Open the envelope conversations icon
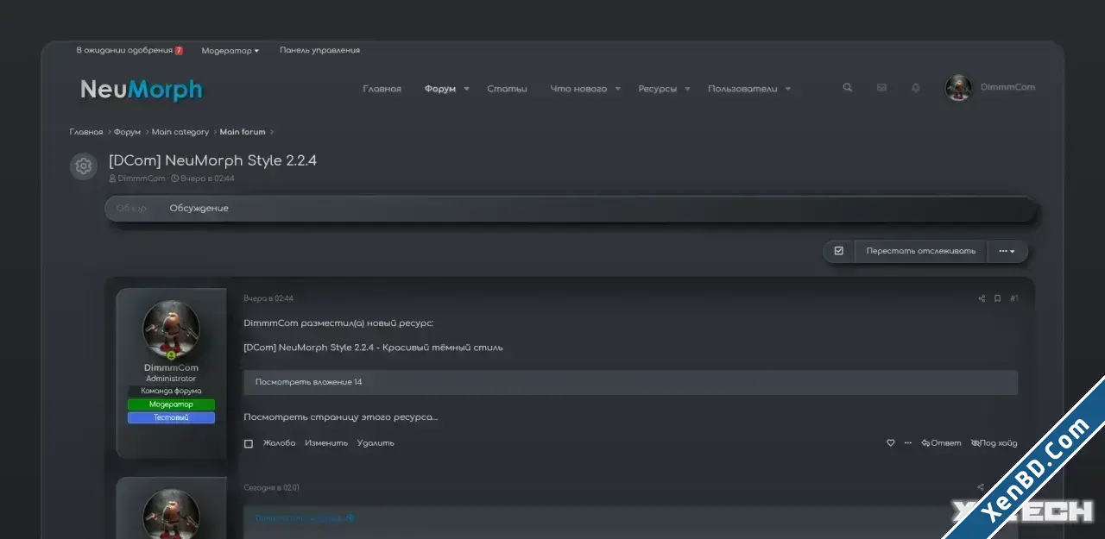Viewport: 1105px width, 539px height. point(881,88)
